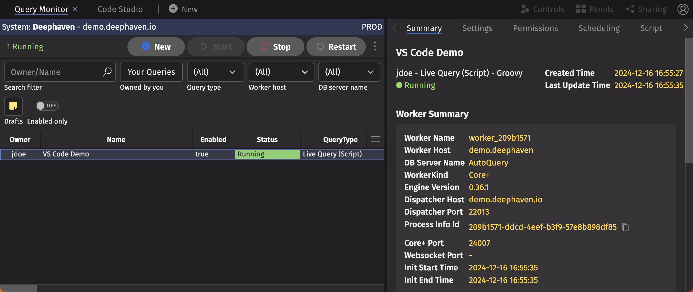
Task: Open the Worker host dropdown
Action: pyautogui.click(x=281, y=72)
